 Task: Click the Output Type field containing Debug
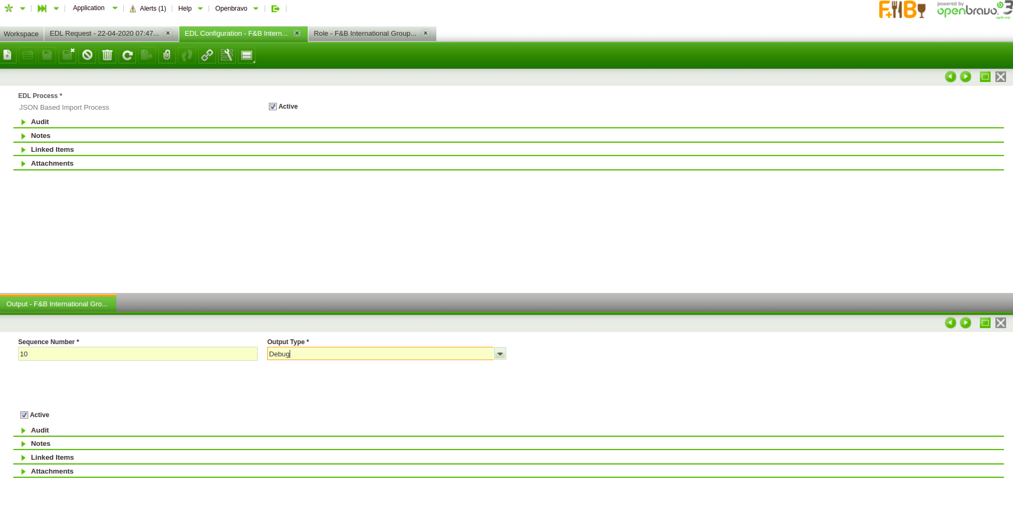380,354
